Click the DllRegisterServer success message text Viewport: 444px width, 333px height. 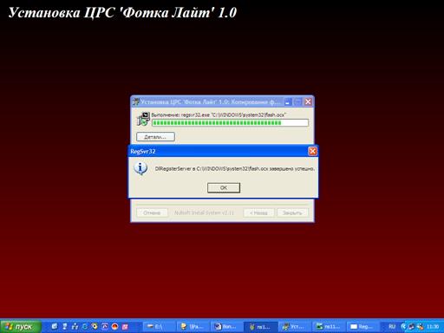[234, 168]
